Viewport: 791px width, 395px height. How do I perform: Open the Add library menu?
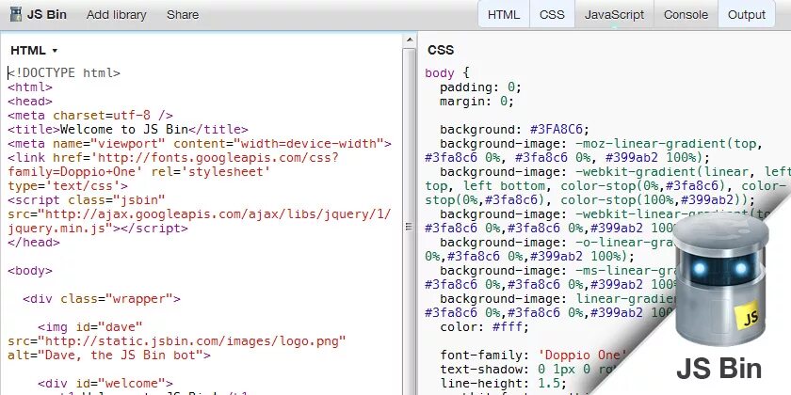tap(116, 15)
